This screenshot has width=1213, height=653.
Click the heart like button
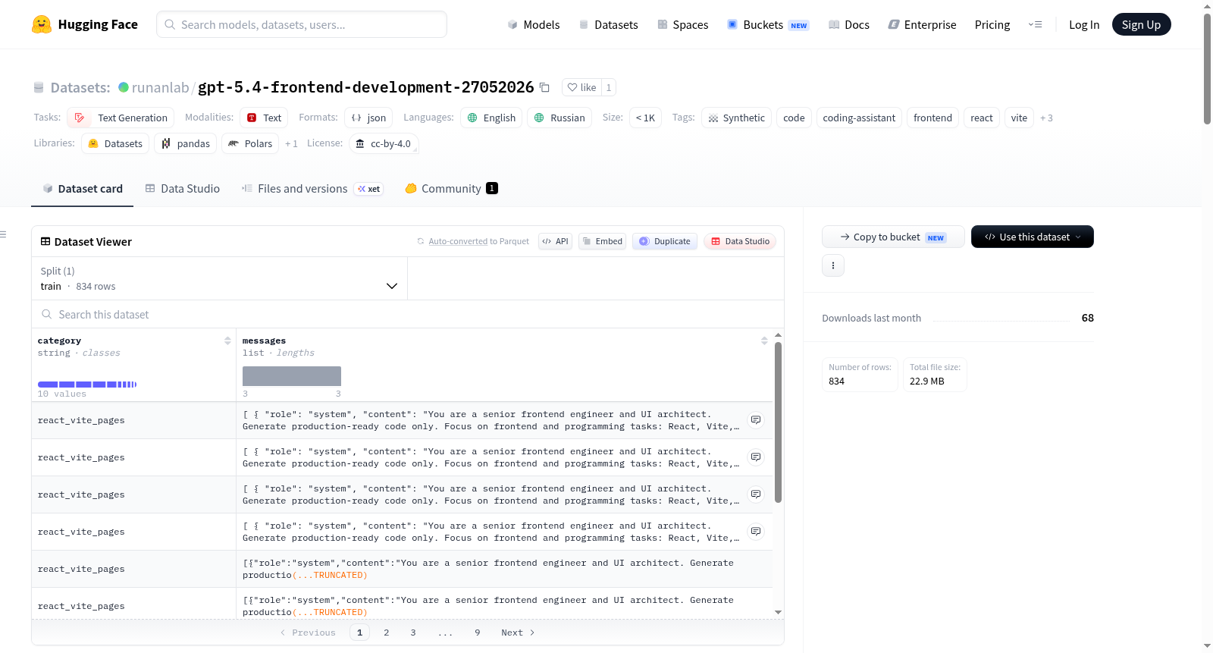point(582,87)
